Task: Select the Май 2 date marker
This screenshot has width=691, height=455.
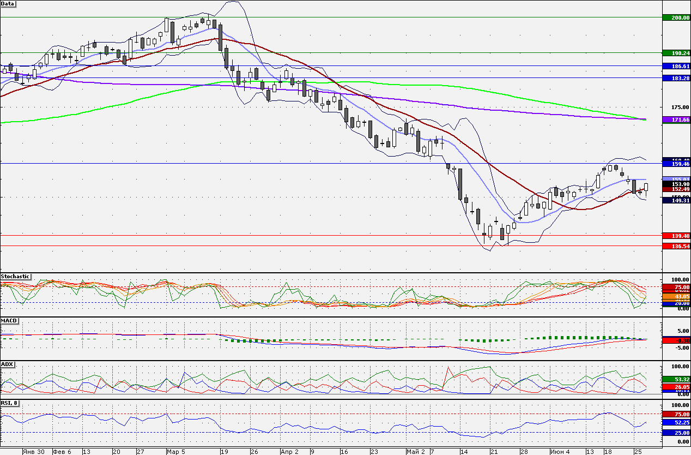Action: [415, 452]
